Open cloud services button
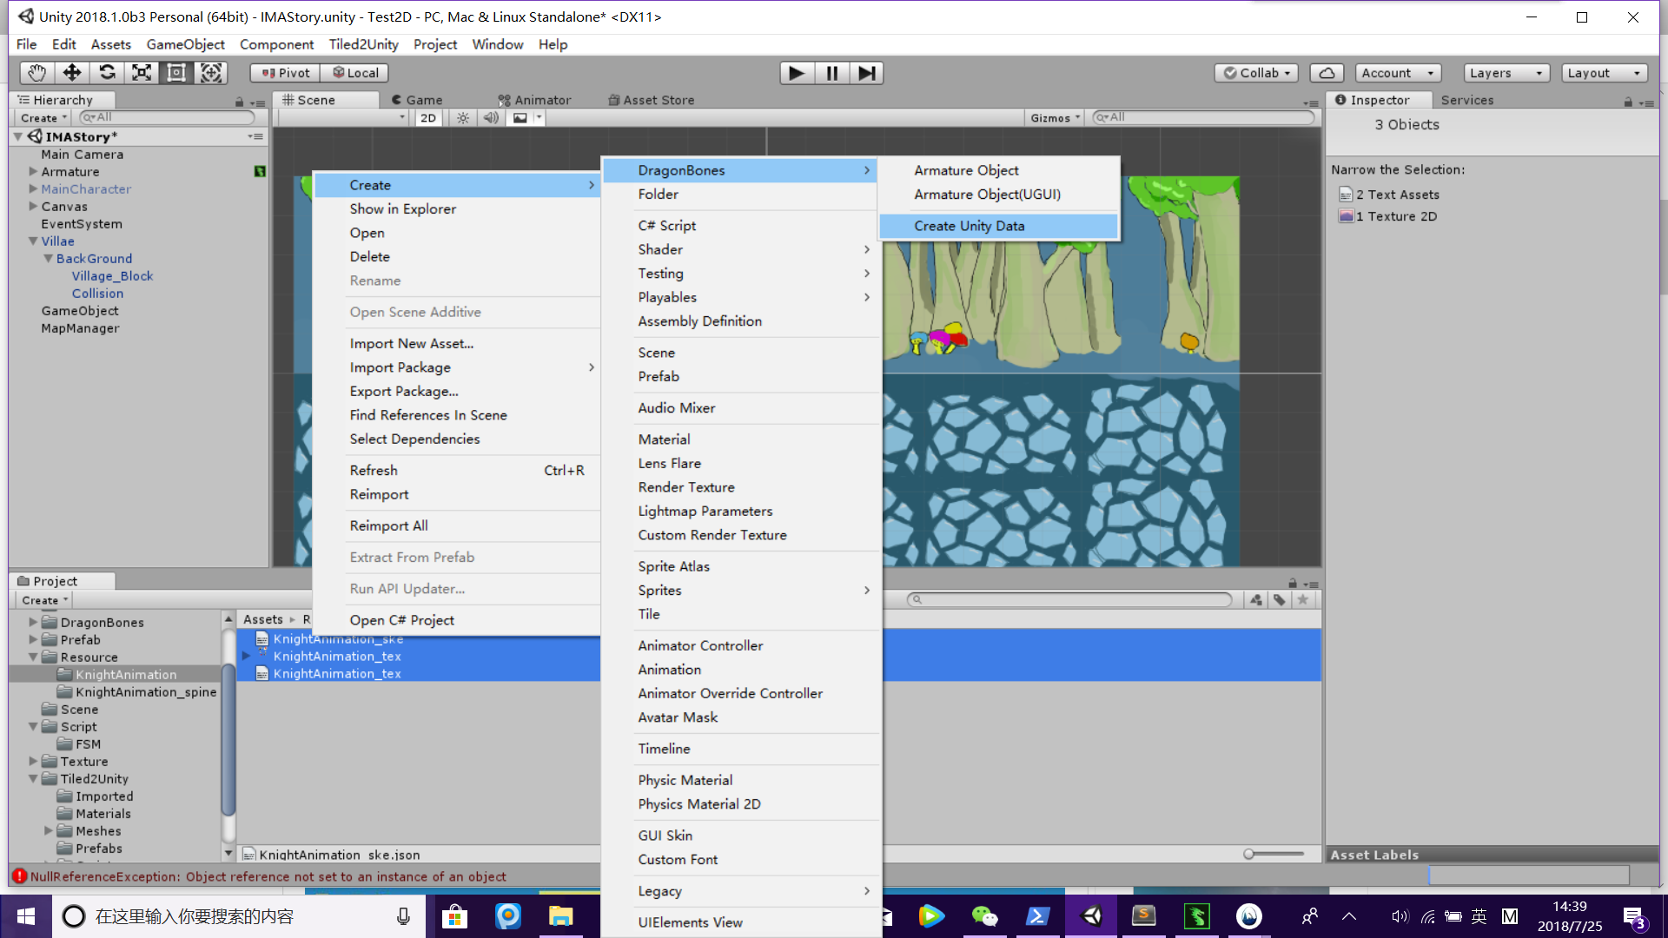Image resolution: width=1668 pixels, height=938 pixels. coord(1327,73)
